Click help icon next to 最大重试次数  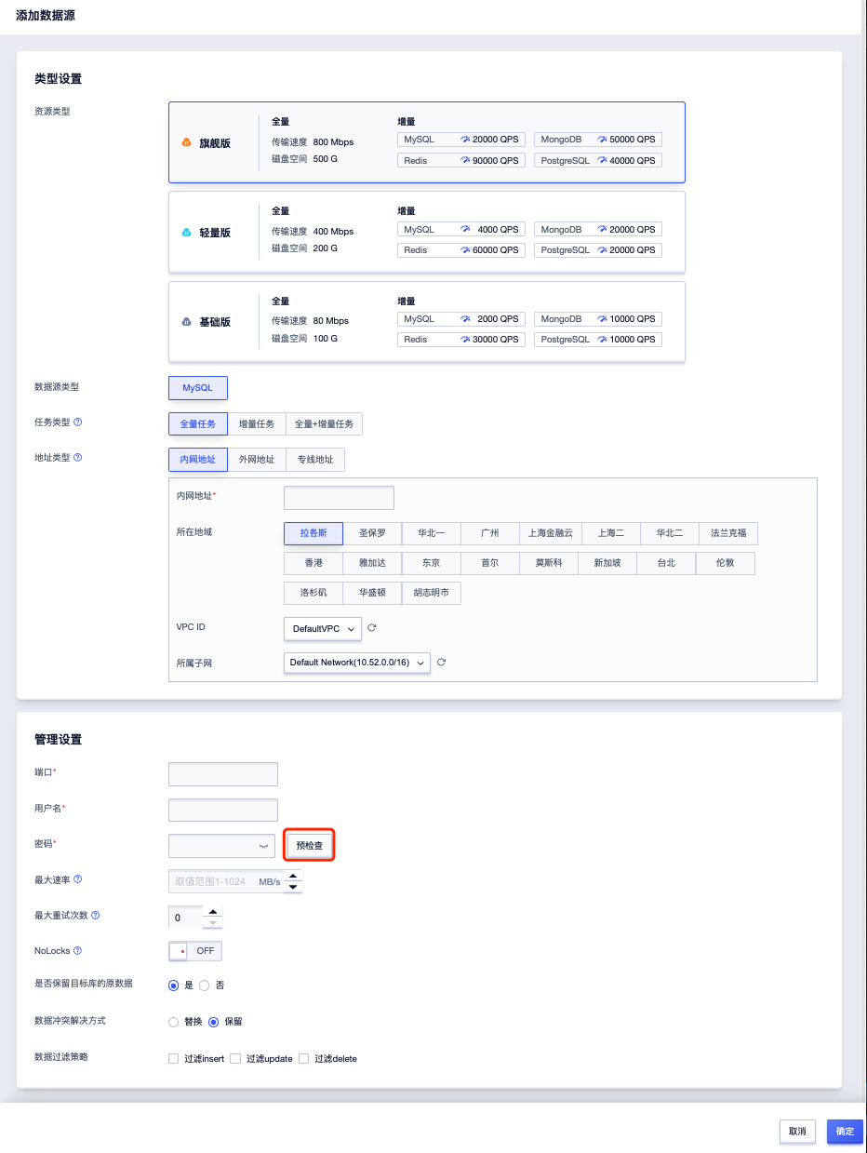coord(95,916)
